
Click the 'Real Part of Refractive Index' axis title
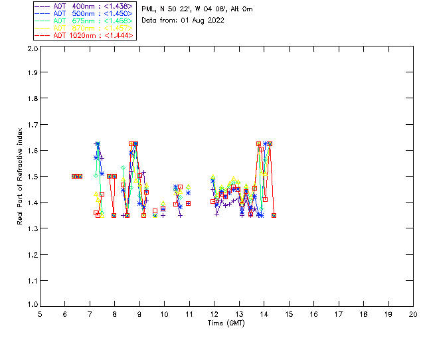[x=21, y=177]
